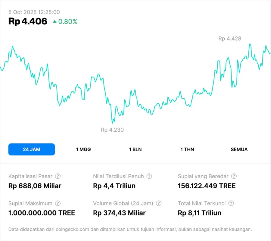Switch chart to 1 MGG range

[83, 149]
